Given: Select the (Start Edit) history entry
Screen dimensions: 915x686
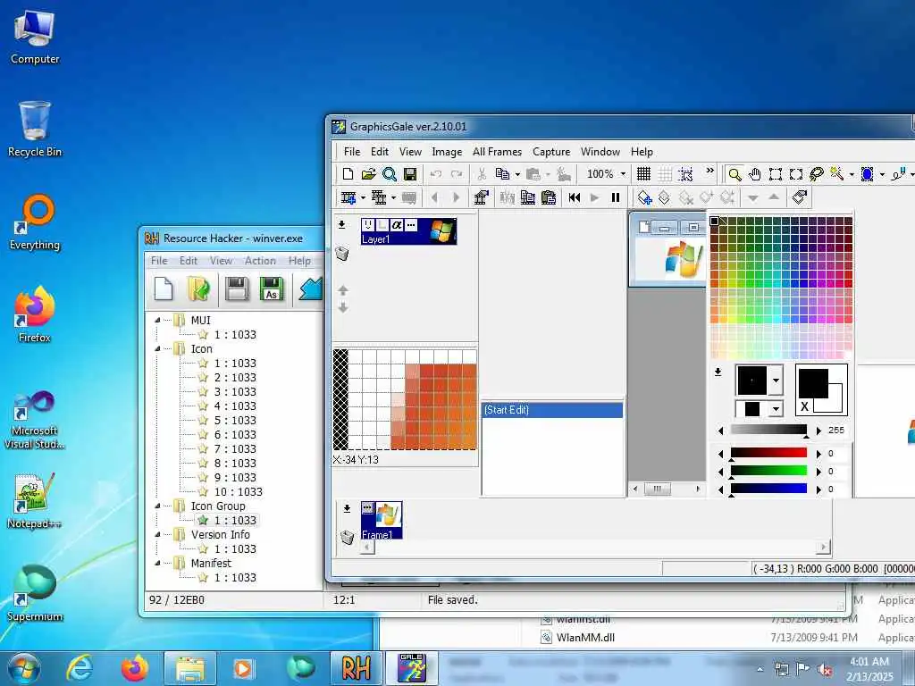Looking at the screenshot, I should pos(552,410).
